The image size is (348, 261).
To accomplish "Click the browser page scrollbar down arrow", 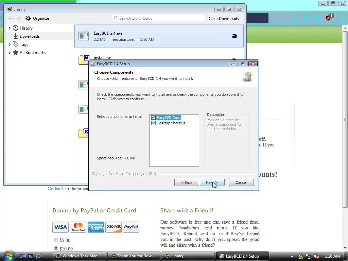I will 345,248.
